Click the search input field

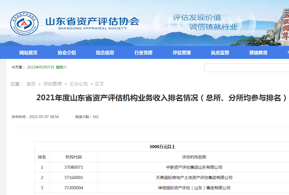tap(247, 68)
